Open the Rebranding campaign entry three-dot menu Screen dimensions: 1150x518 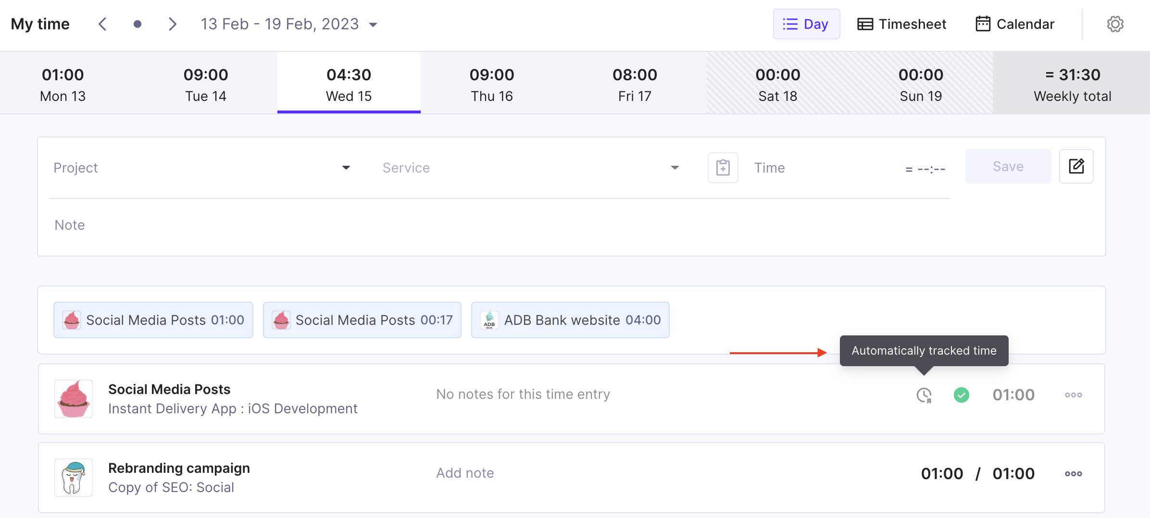(1073, 474)
